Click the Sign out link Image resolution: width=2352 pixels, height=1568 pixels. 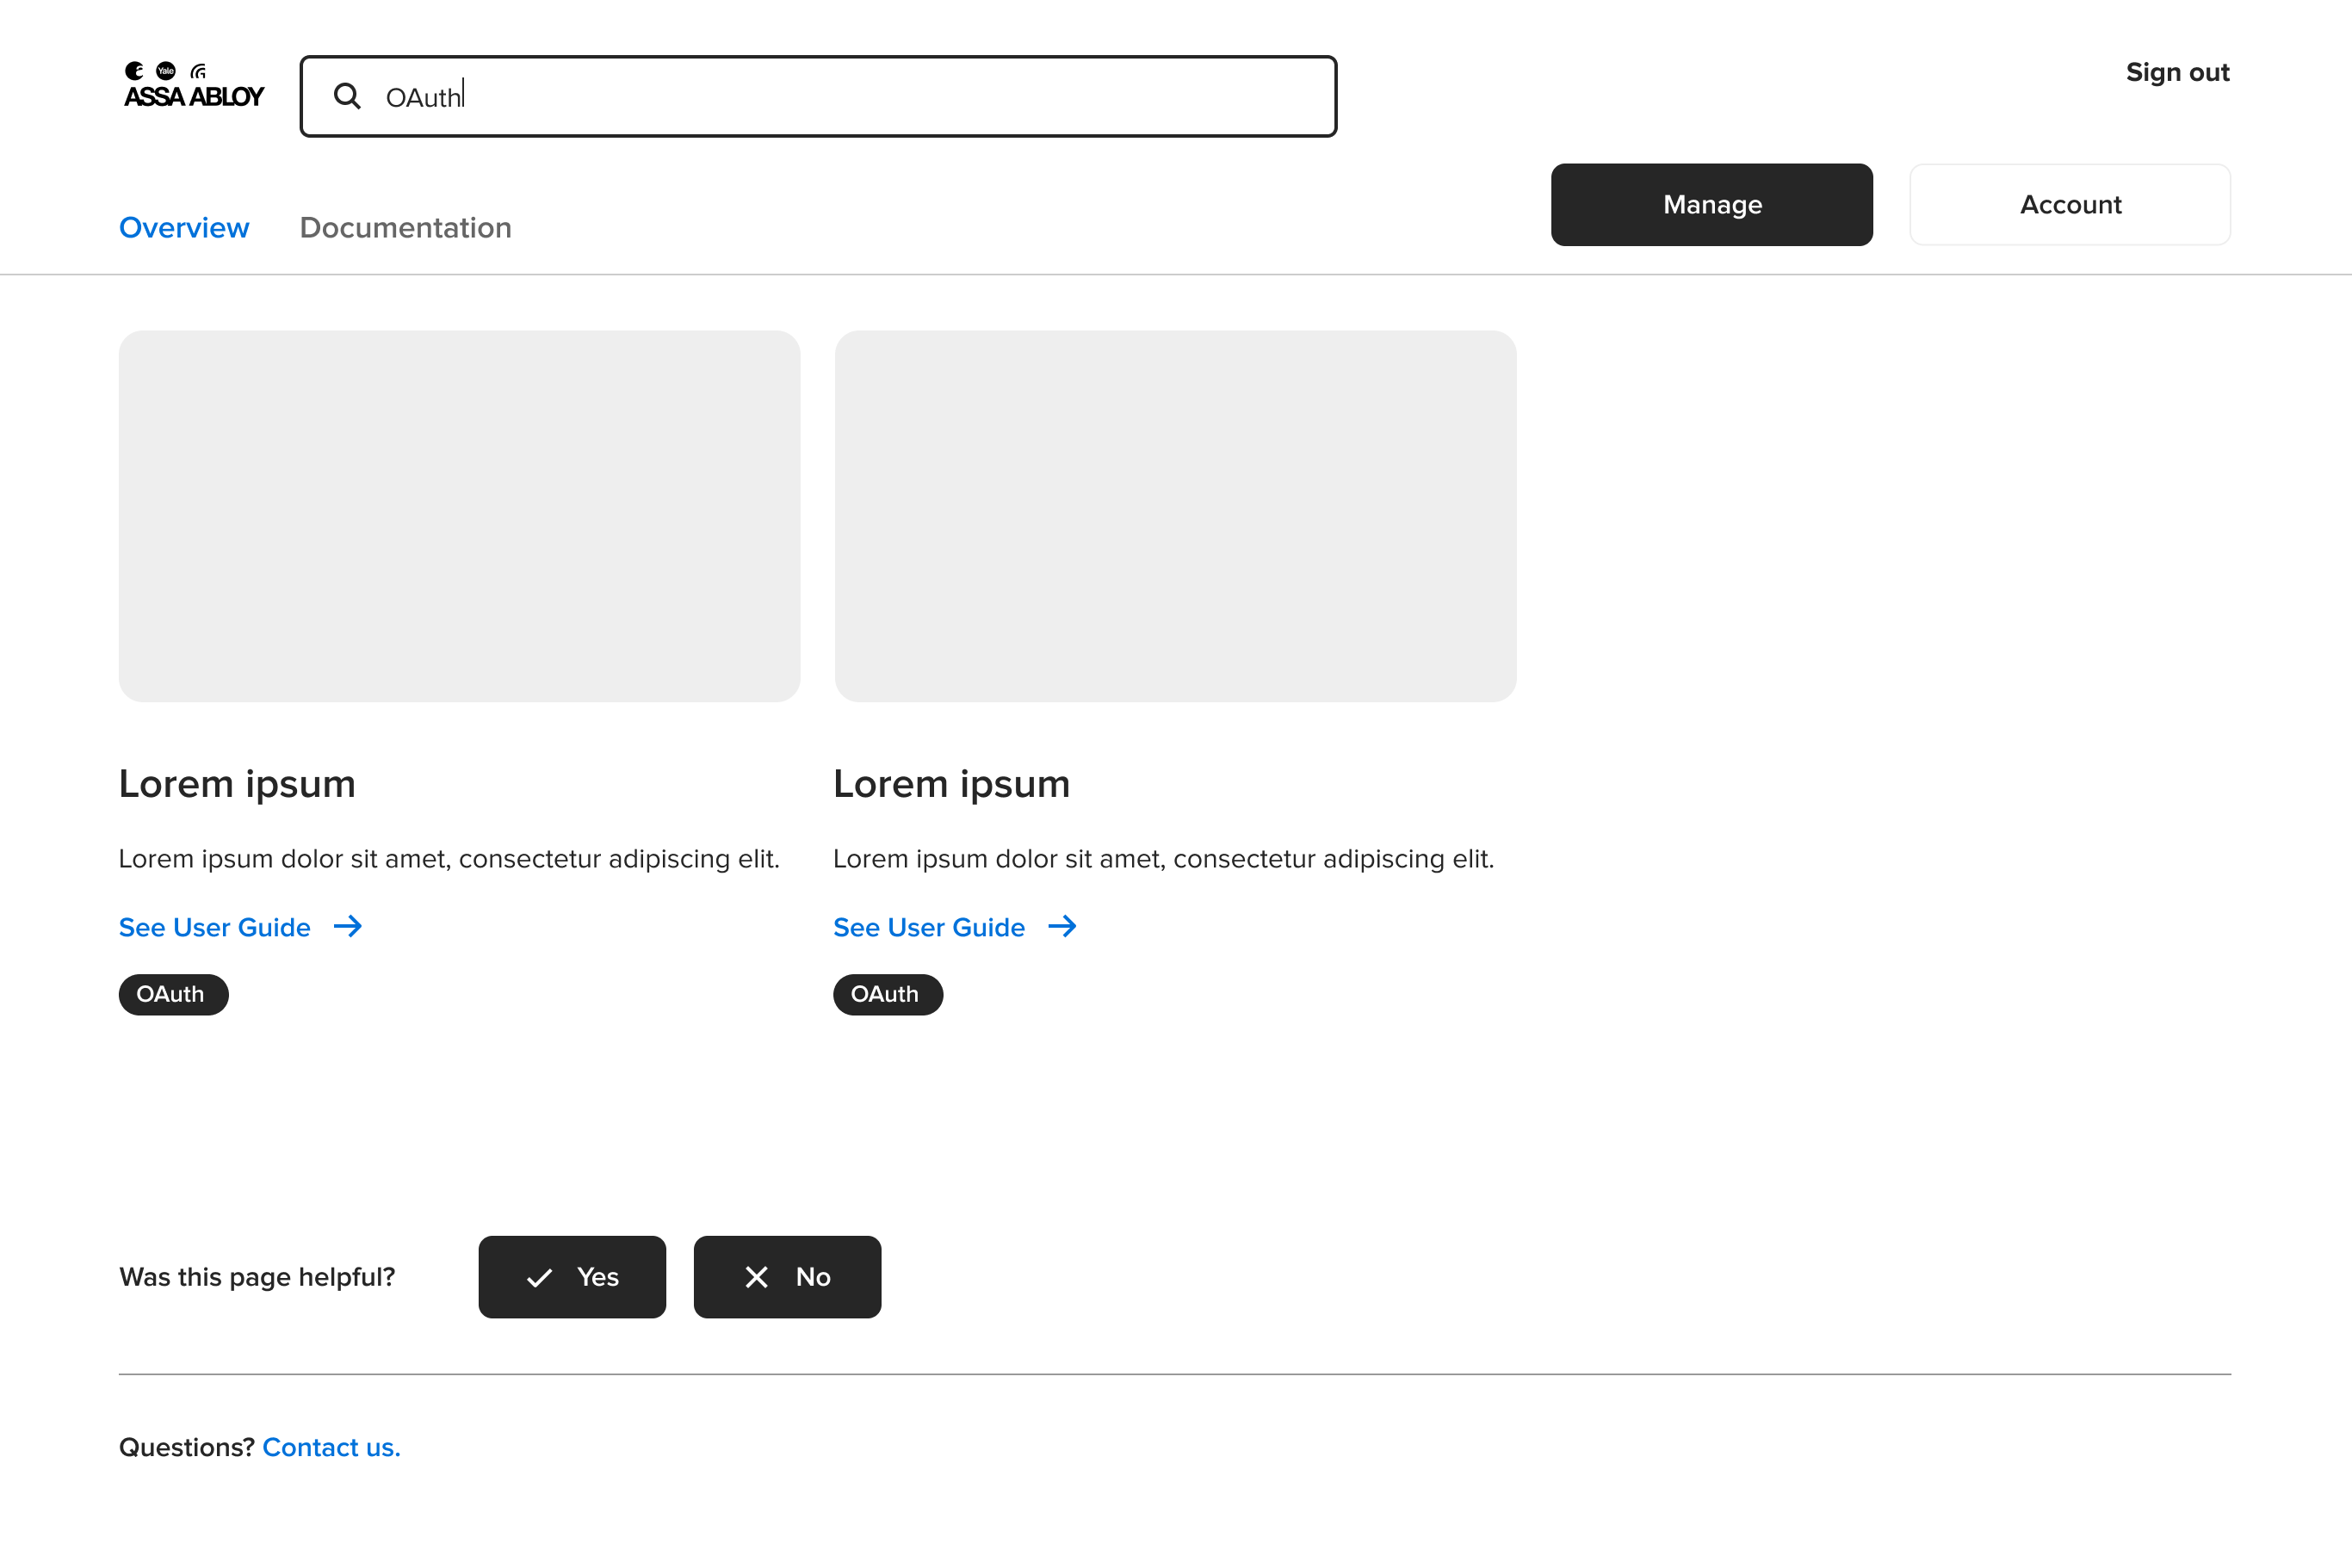[2177, 72]
